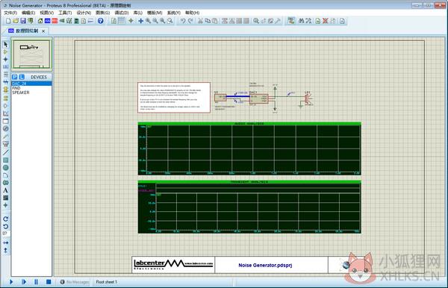Open the blue question mark Help icon
This screenshot has height=288, width=448.
[100, 21]
